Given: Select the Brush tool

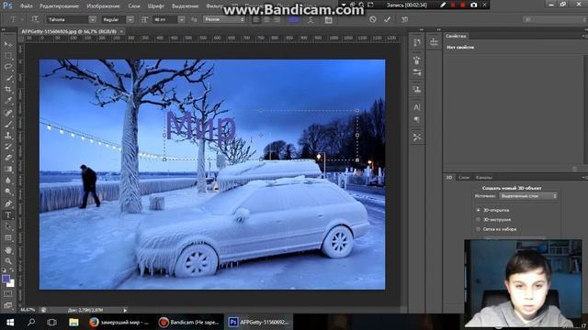Looking at the screenshot, I should tap(8, 124).
